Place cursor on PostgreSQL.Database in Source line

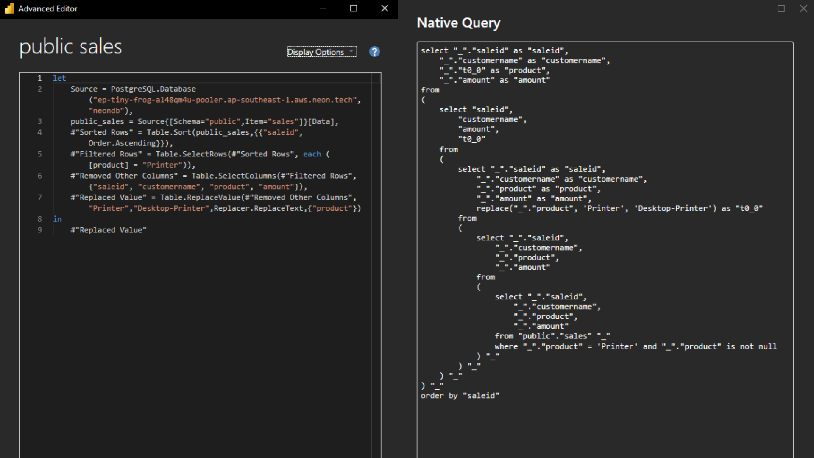pyautogui.click(x=153, y=89)
